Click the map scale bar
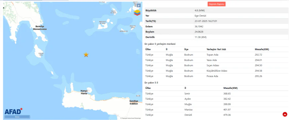This screenshot has width=289, height=120. pyautogui.click(x=17, y=117)
